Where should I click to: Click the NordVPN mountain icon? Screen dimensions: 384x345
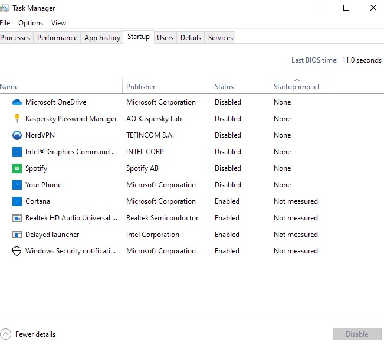[x=17, y=135]
